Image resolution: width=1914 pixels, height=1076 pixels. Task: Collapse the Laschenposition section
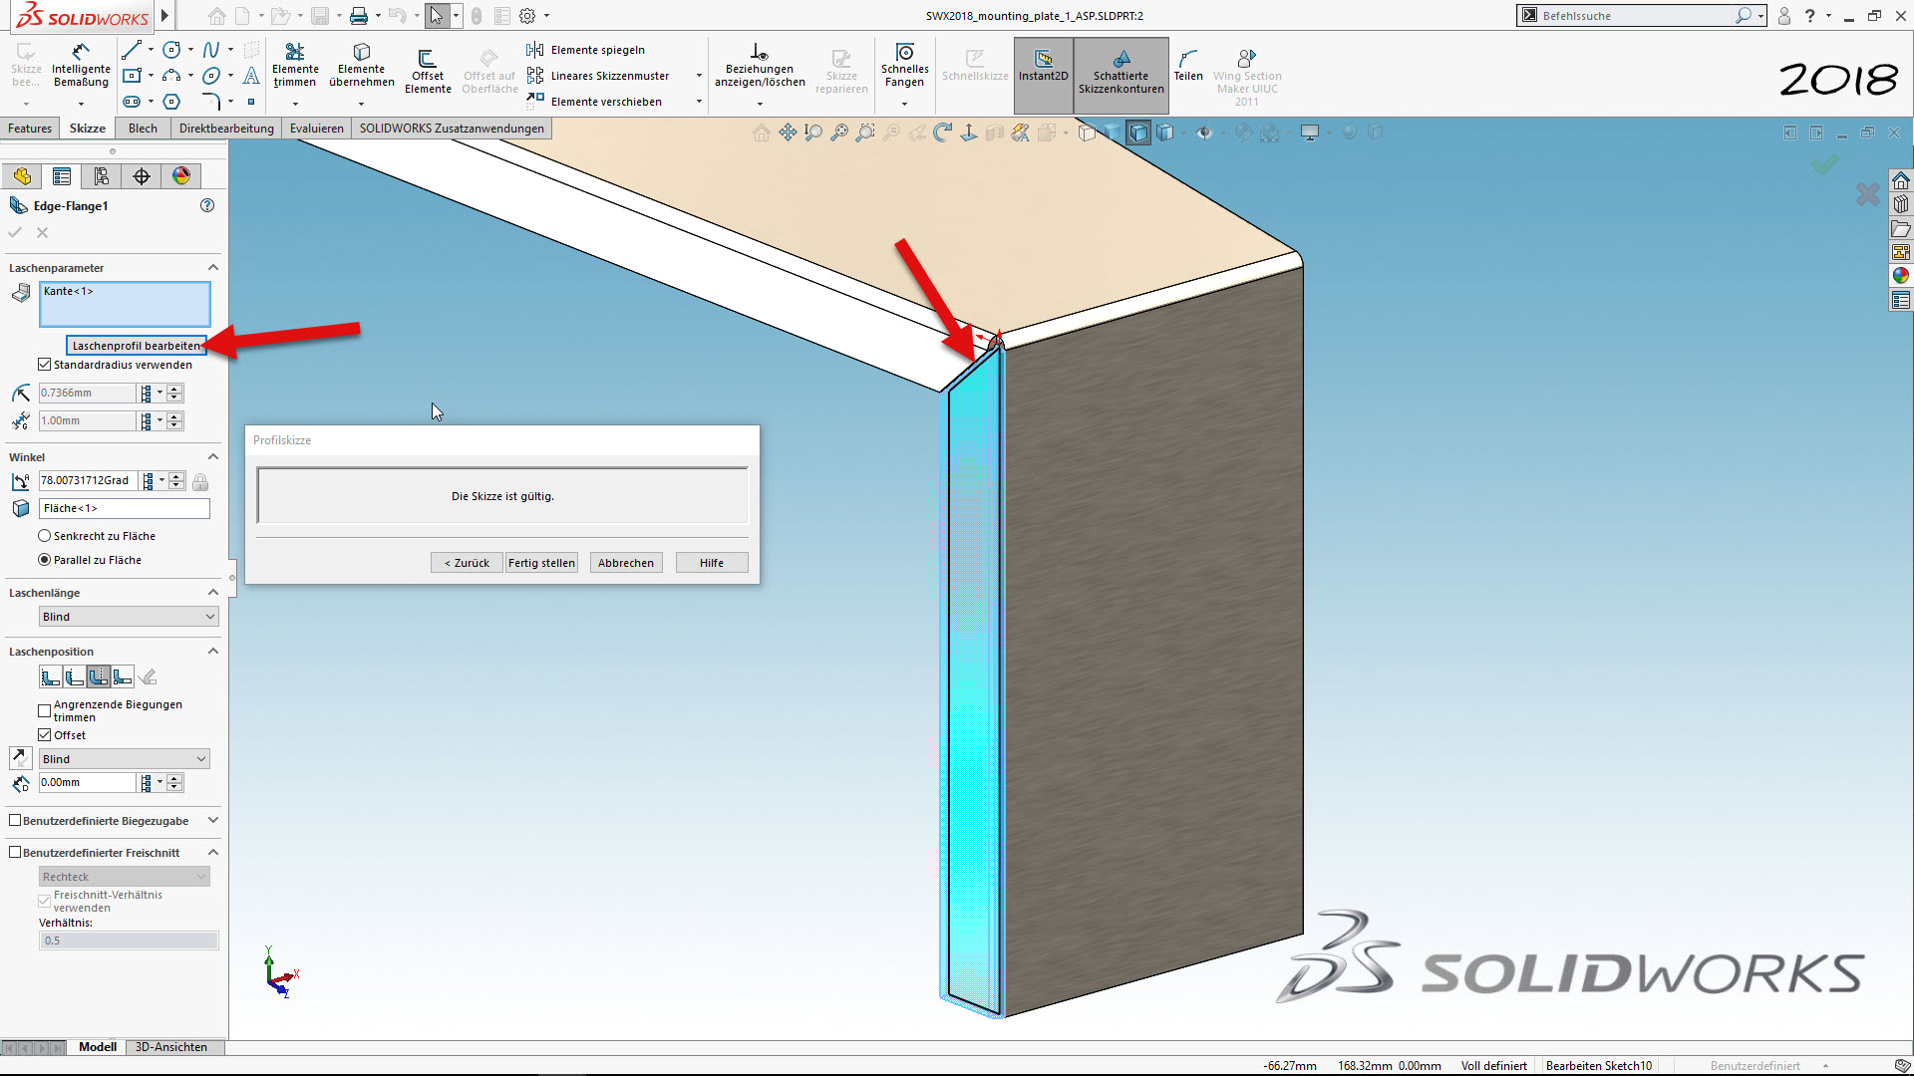[x=212, y=652]
